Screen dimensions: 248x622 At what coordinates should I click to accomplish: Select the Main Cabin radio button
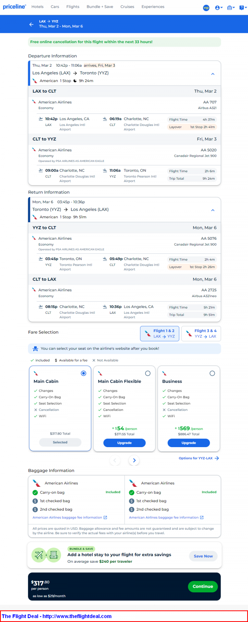[84, 373]
